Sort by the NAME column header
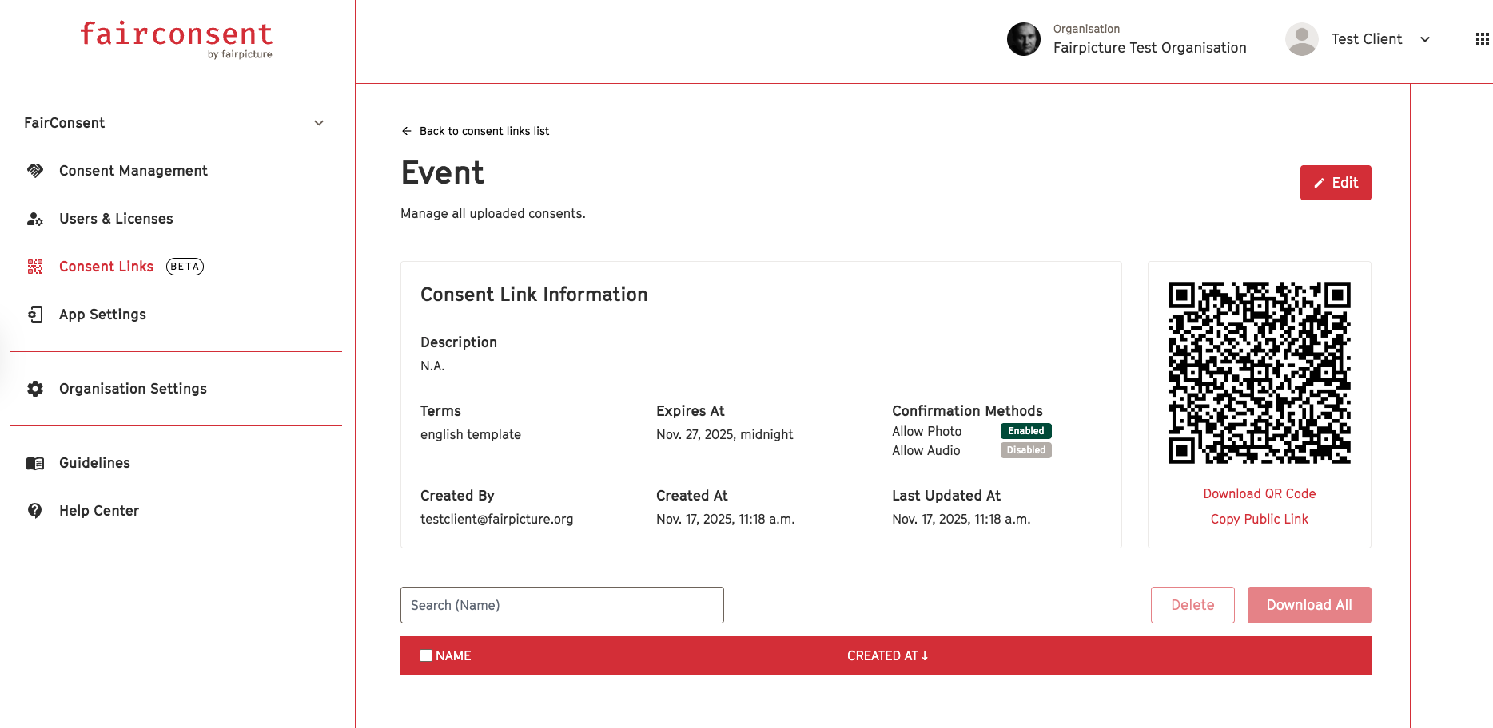The width and height of the screenshot is (1493, 728). coord(453,655)
